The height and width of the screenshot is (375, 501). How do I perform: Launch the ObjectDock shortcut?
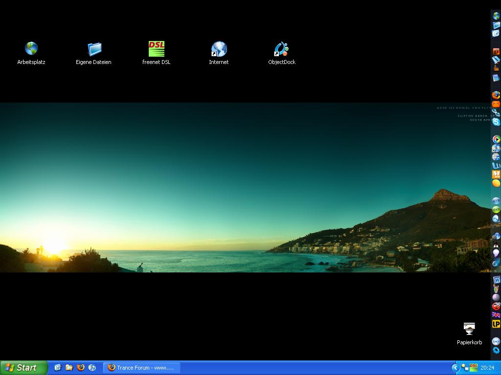[281, 49]
